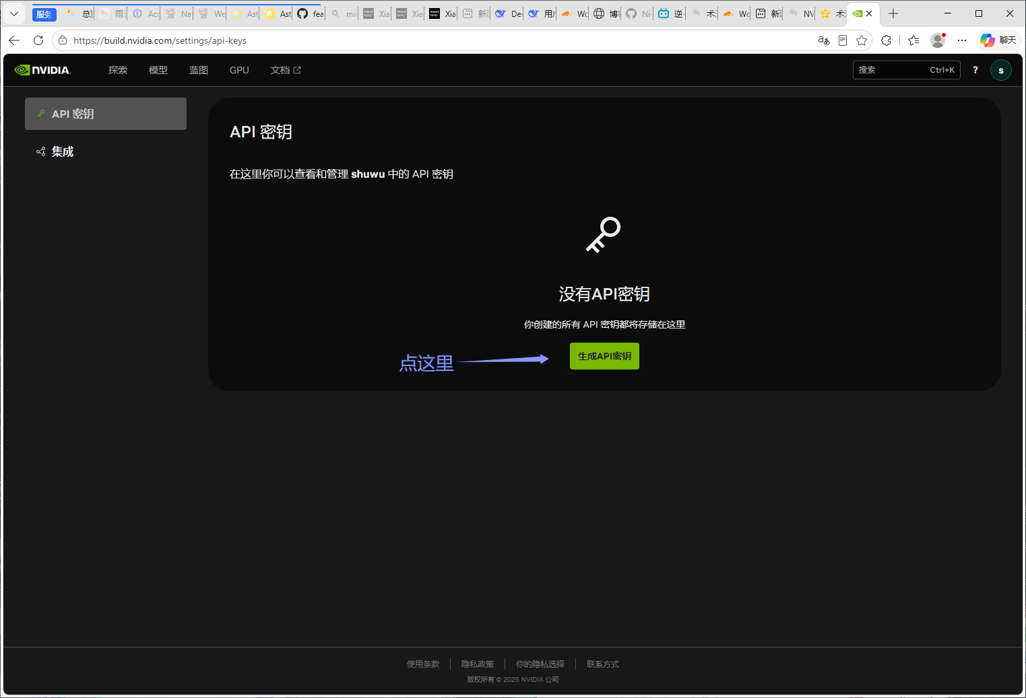The image size is (1026, 698).
Task: Click the browser address bar URL
Action: point(160,40)
